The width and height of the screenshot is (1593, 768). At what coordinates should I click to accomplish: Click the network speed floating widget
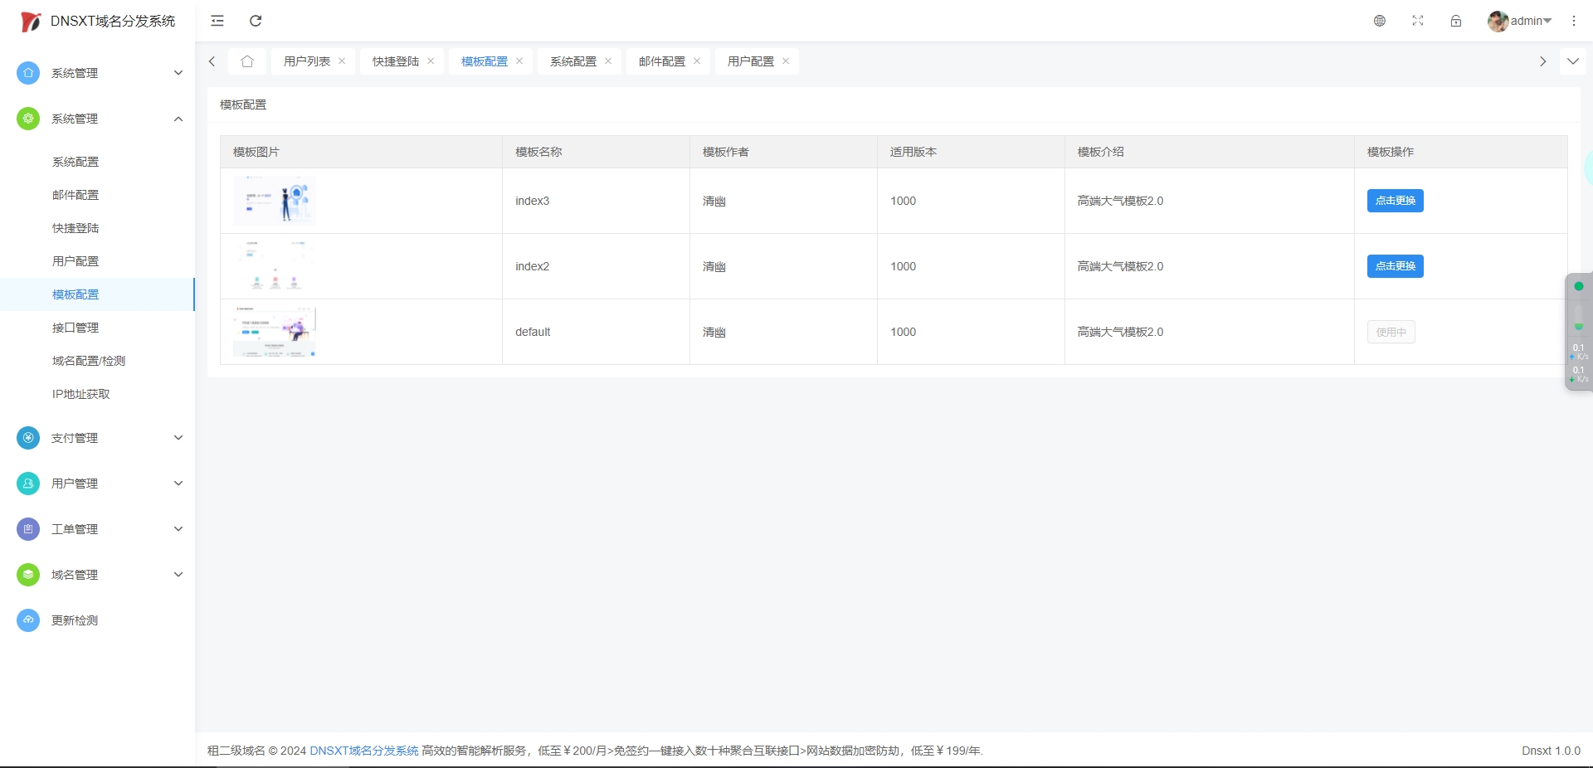click(1578, 332)
